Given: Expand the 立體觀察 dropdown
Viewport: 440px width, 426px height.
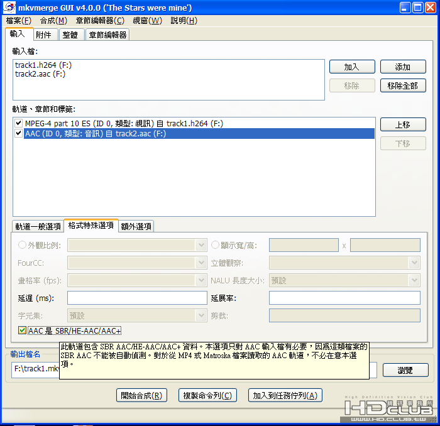Looking at the screenshot, I should coord(414,263).
